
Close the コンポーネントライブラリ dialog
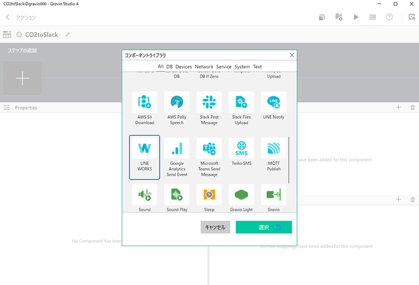pos(292,55)
